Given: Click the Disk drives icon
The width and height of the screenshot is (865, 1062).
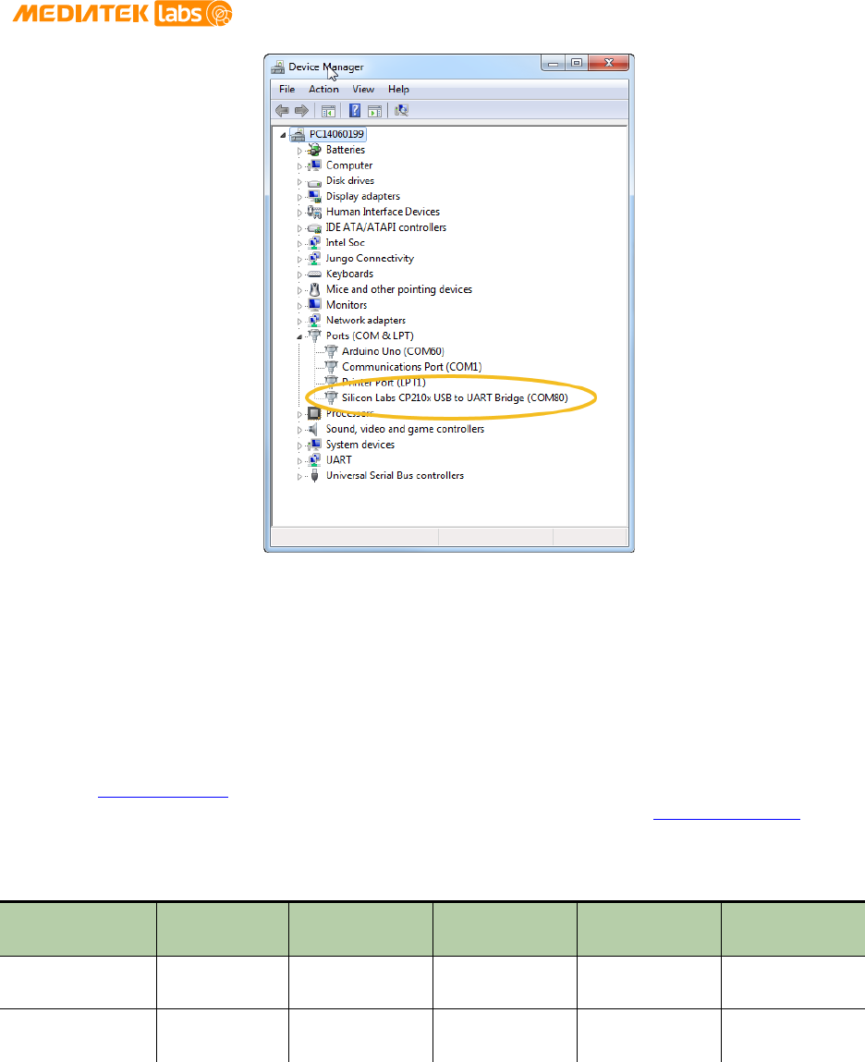Looking at the screenshot, I should 314,181.
